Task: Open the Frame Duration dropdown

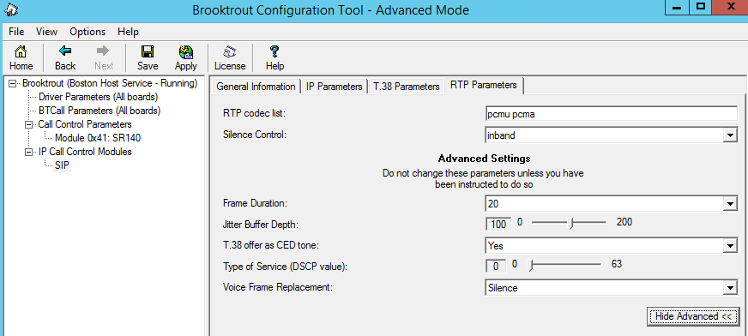Action: coord(729,204)
